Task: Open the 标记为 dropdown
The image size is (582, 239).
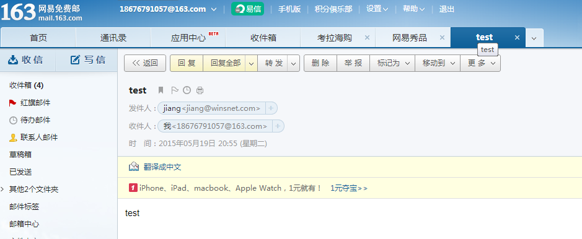Action: pyautogui.click(x=394, y=63)
